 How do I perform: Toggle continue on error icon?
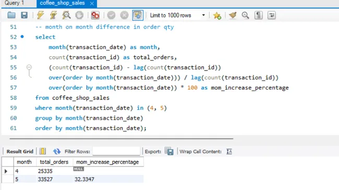pyautogui.click(x=95, y=15)
